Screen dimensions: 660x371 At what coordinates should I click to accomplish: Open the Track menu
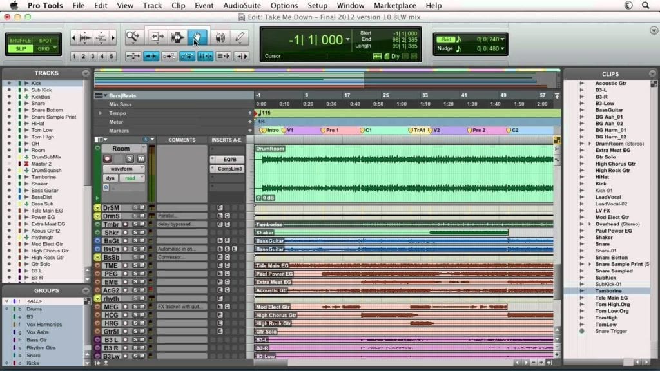152,5
